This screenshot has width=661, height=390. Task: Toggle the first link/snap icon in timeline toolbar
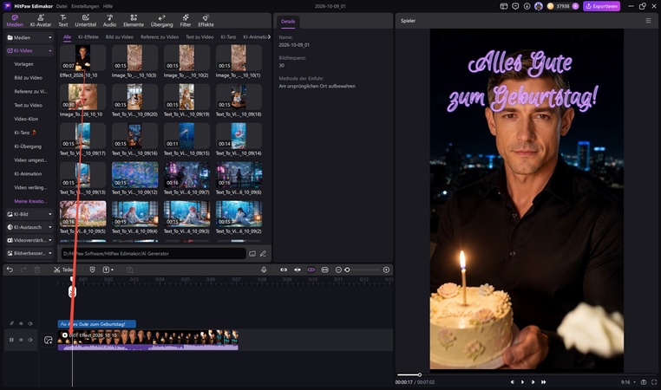tap(284, 270)
